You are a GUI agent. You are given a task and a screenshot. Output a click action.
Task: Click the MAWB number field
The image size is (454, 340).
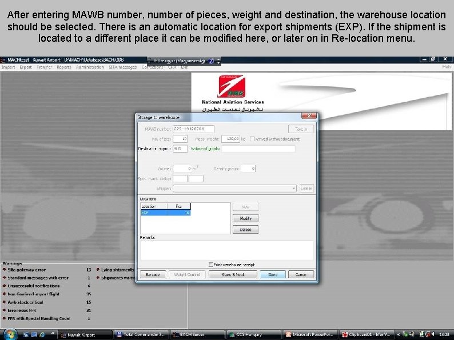tap(193, 129)
